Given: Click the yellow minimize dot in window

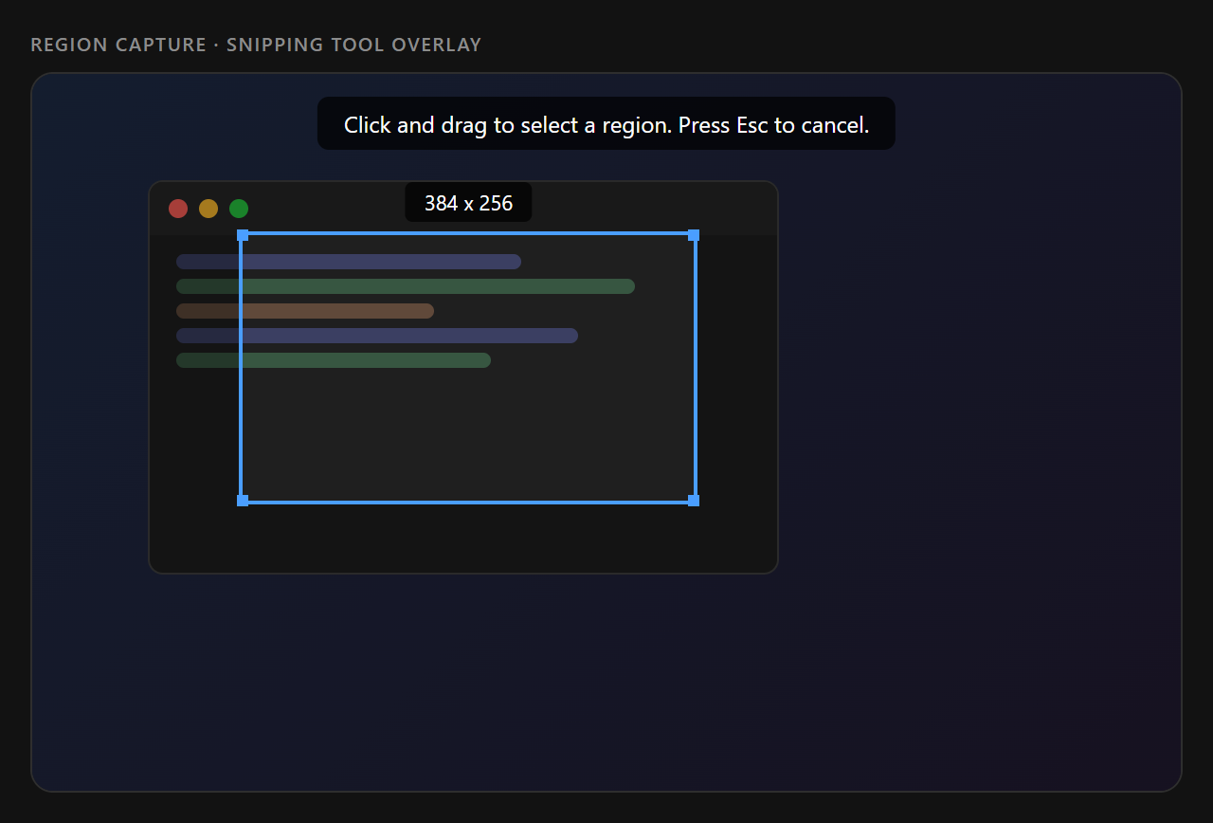Looking at the screenshot, I should pyautogui.click(x=208, y=209).
